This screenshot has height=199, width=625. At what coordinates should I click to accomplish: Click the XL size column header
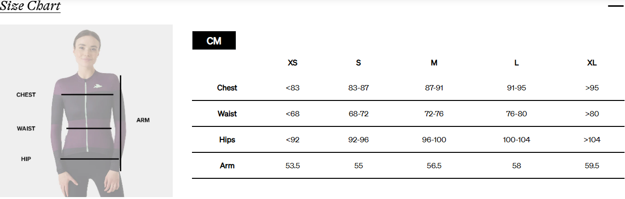592,63
